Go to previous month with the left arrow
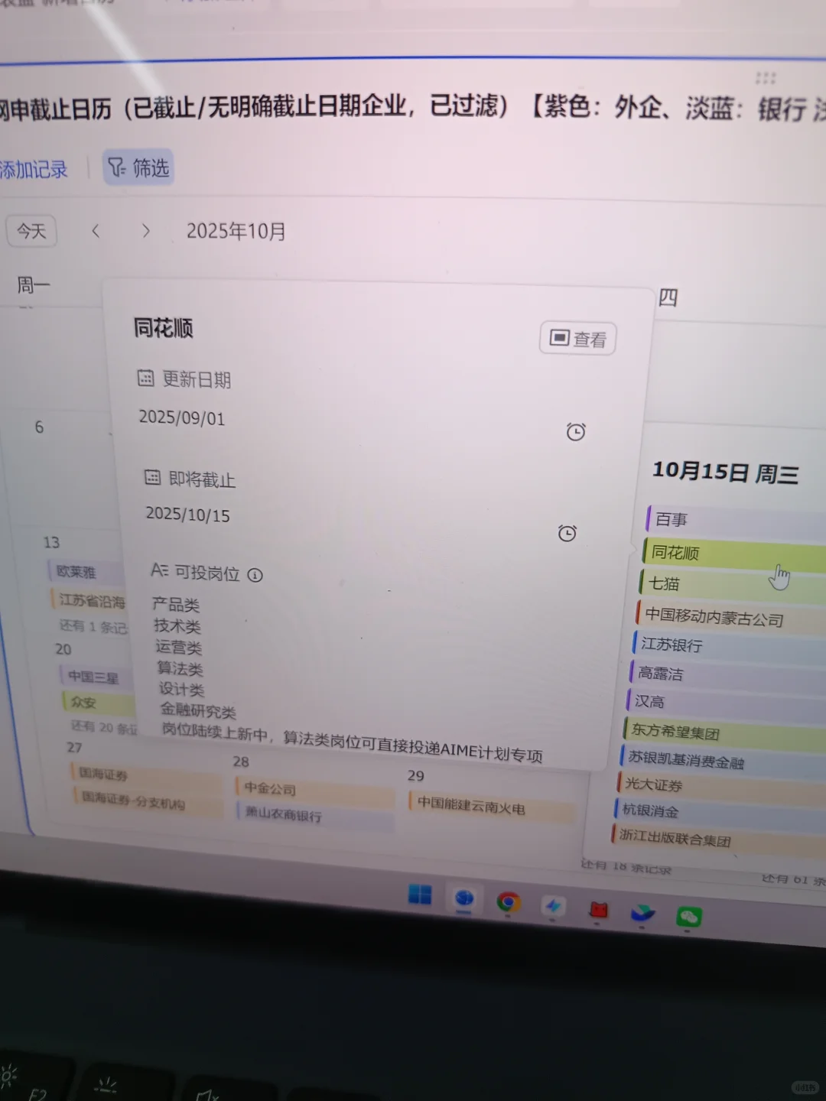826x1101 pixels. [96, 230]
